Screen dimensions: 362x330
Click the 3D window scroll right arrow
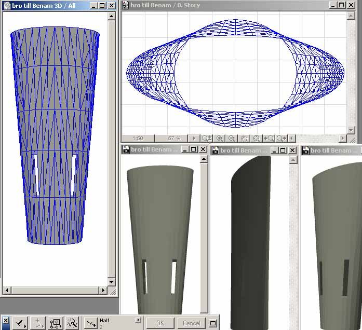click(x=103, y=291)
